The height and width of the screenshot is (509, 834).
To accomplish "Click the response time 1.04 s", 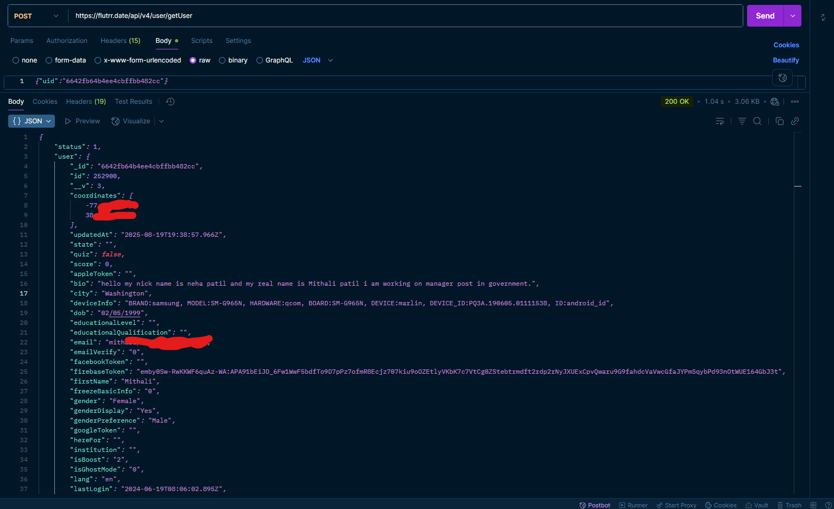I will pyautogui.click(x=714, y=102).
